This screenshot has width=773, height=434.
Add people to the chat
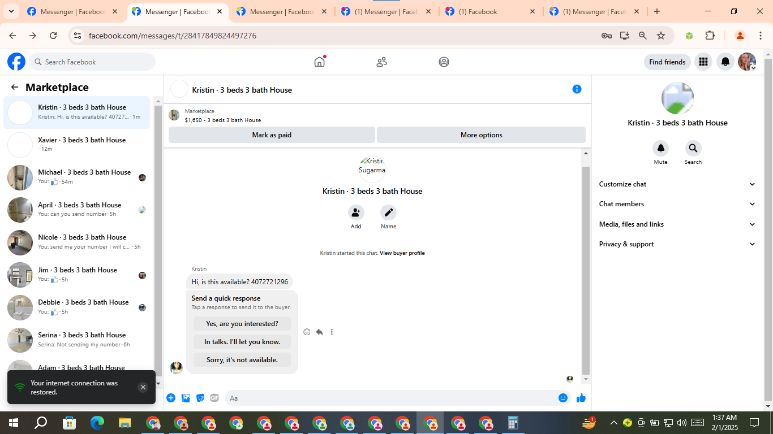point(356,212)
